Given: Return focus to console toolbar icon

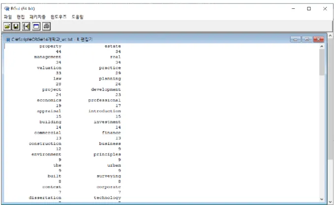Looking at the screenshot, I should 36,27.
